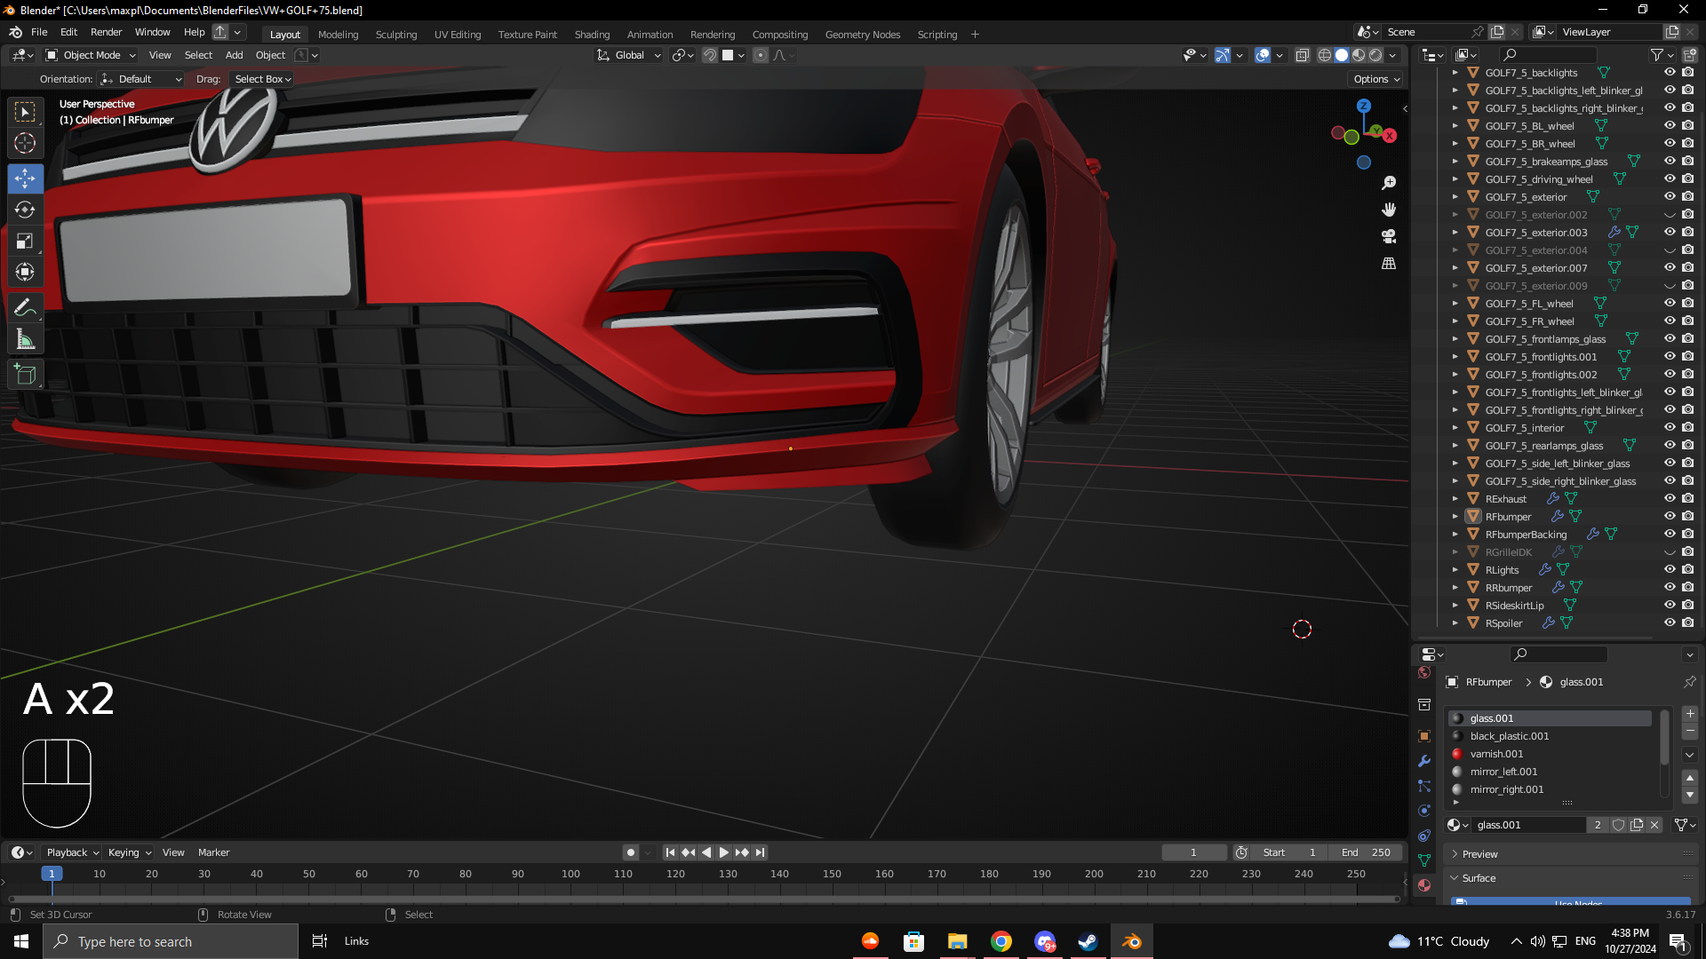The image size is (1706, 959).
Task: Click the Options button in viewport header
Action: click(1376, 79)
